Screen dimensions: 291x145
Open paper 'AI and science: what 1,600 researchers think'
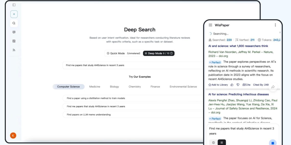pos(238,46)
